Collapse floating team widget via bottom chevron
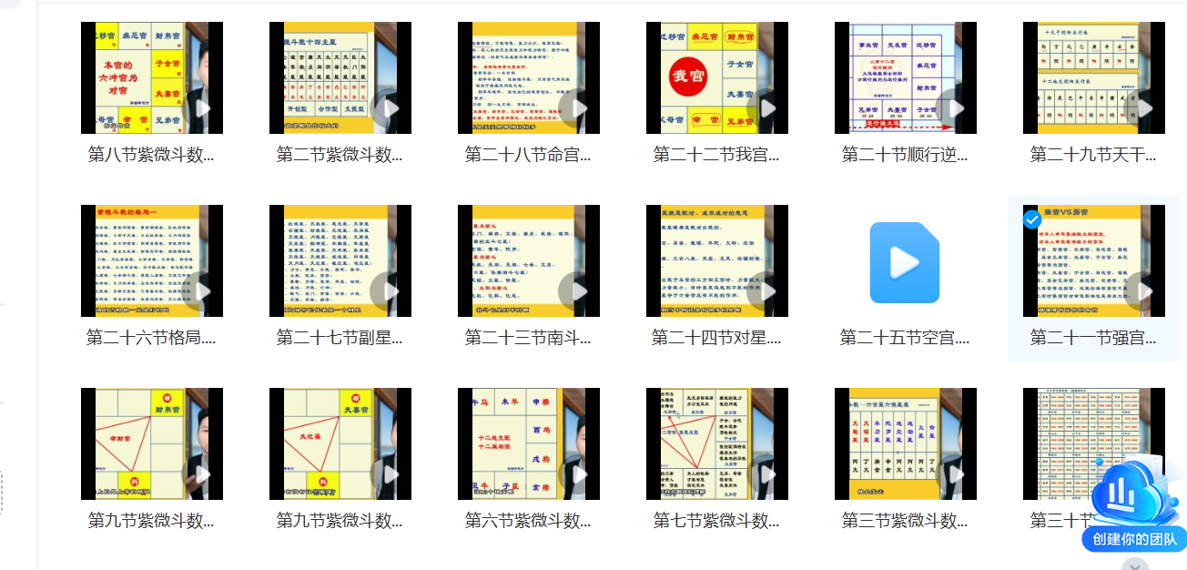Screen dimensions: 1187x570 point(1133,565)
